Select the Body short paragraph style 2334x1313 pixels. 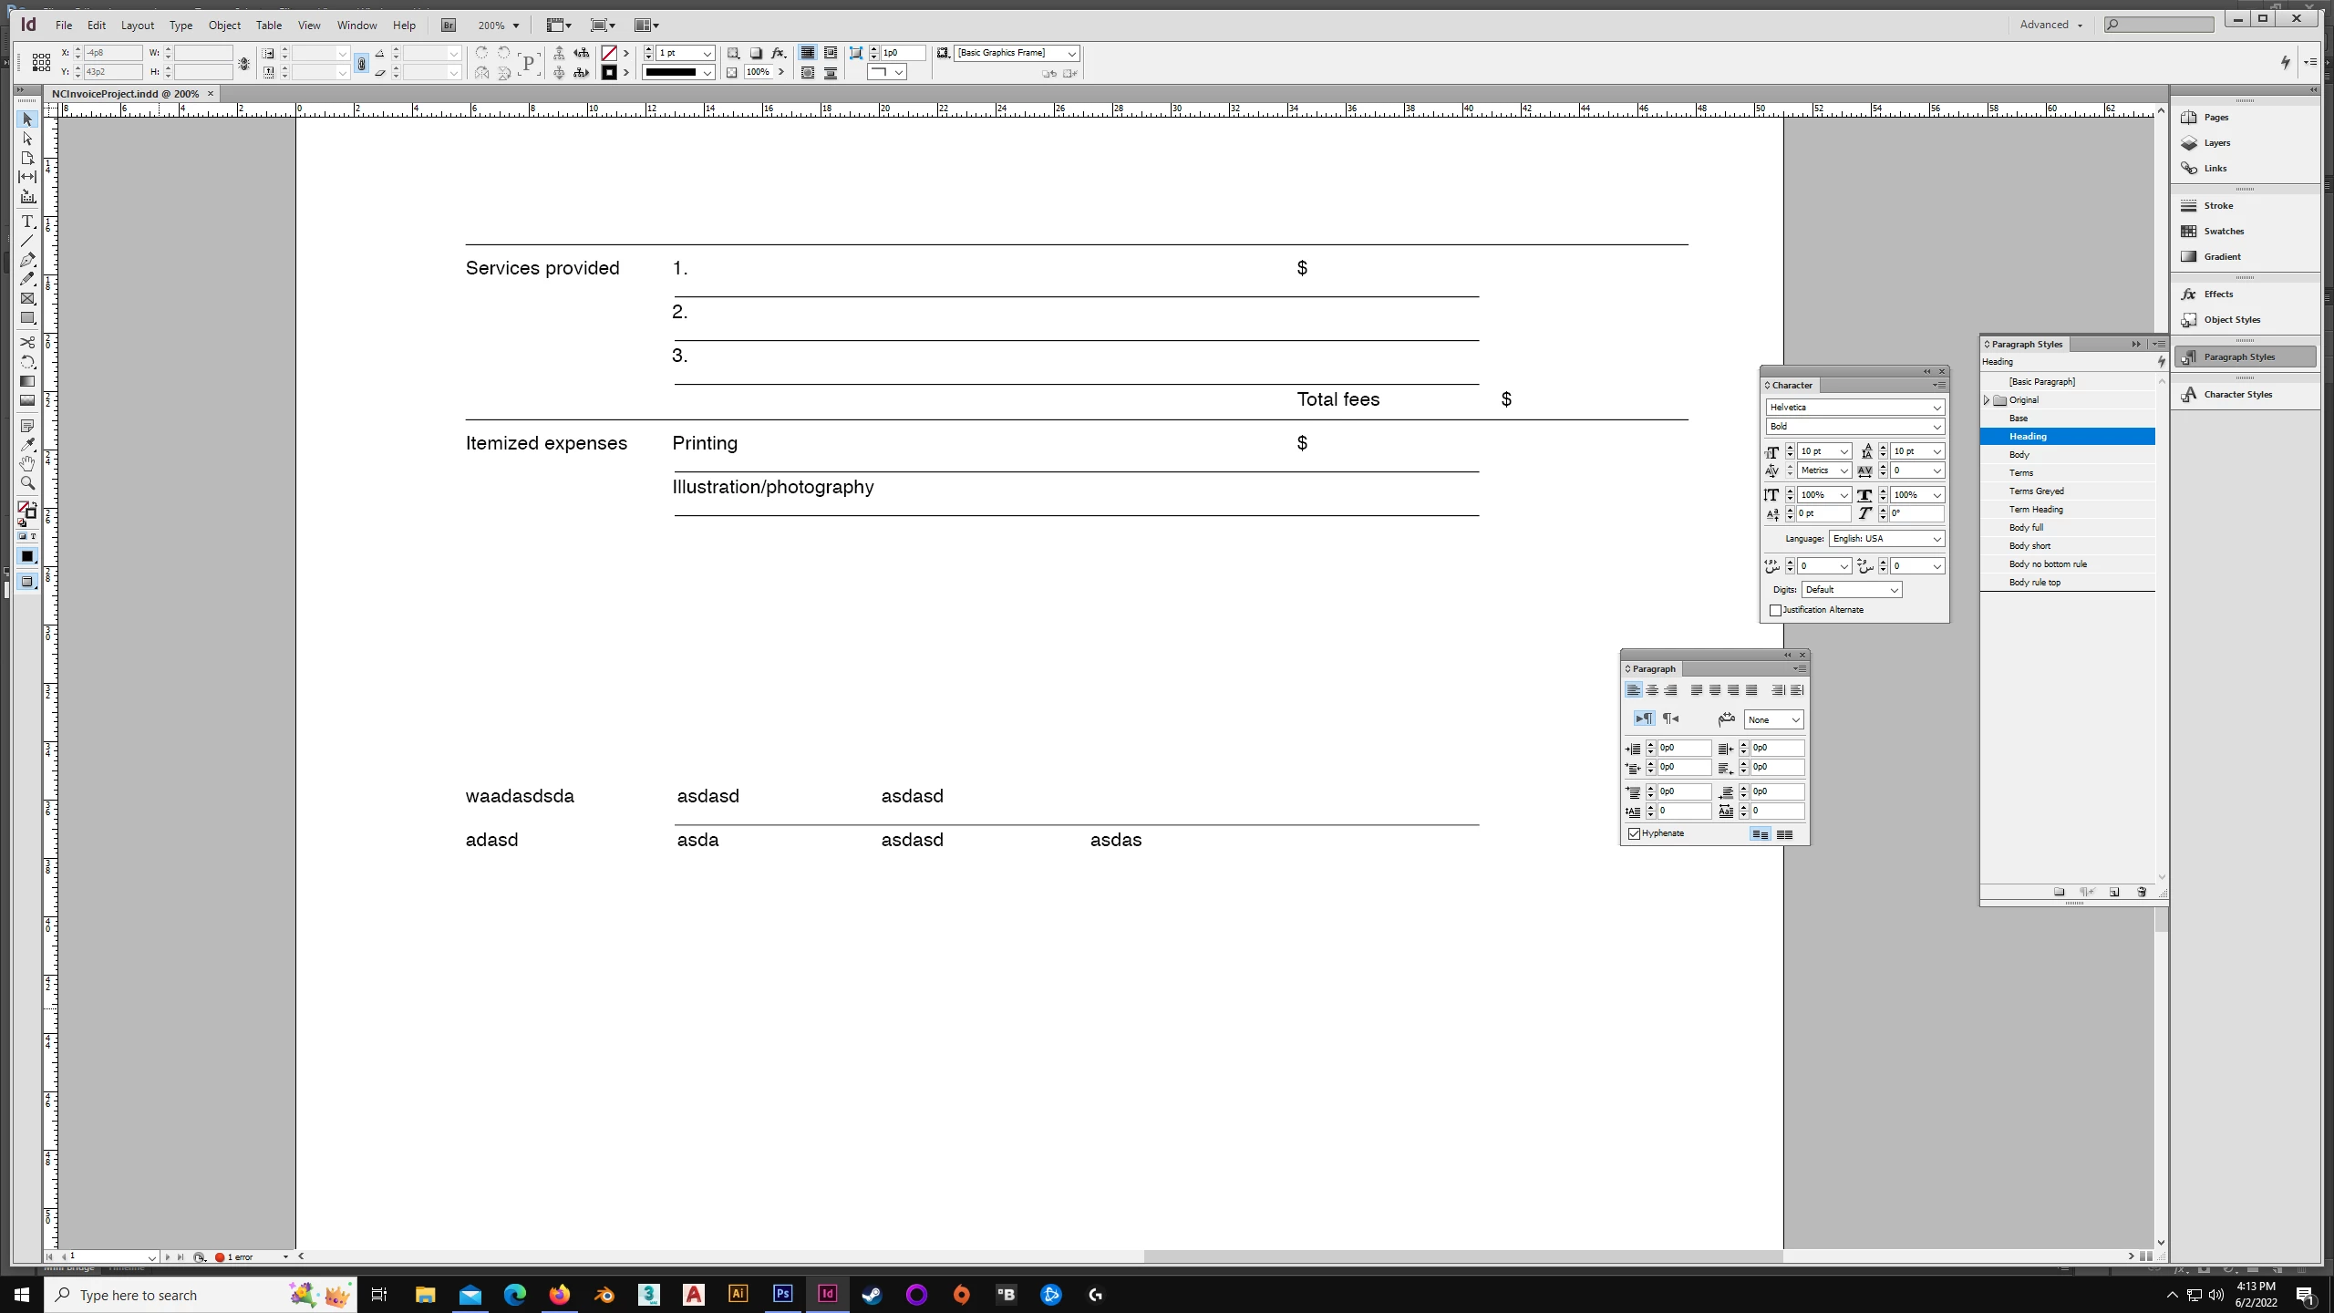[2029, 546]
